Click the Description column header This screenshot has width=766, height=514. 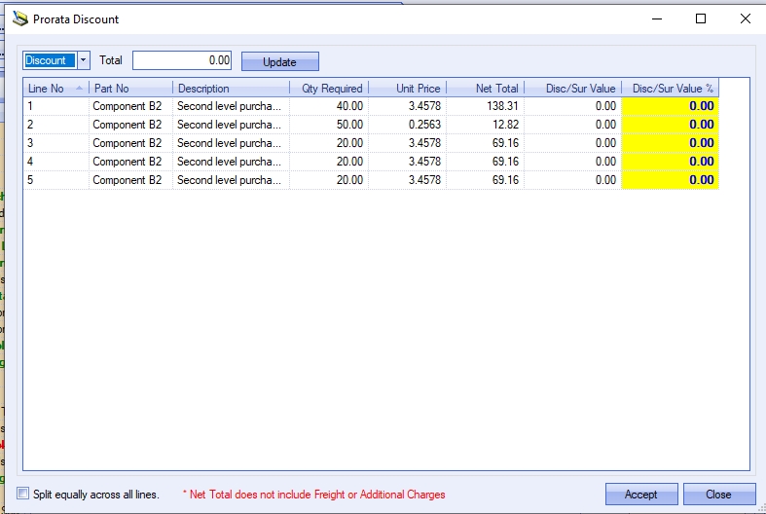pyautogui.click(x=231, y=89)
